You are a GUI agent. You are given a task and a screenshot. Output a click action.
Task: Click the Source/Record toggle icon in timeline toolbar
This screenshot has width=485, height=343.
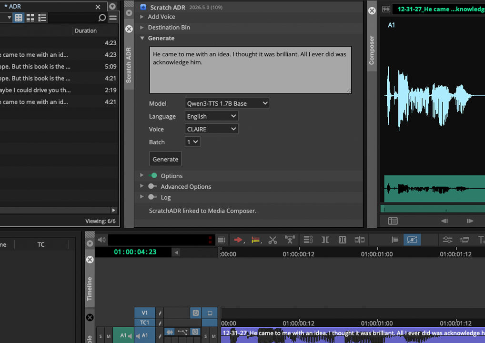[x=394, y=240]
